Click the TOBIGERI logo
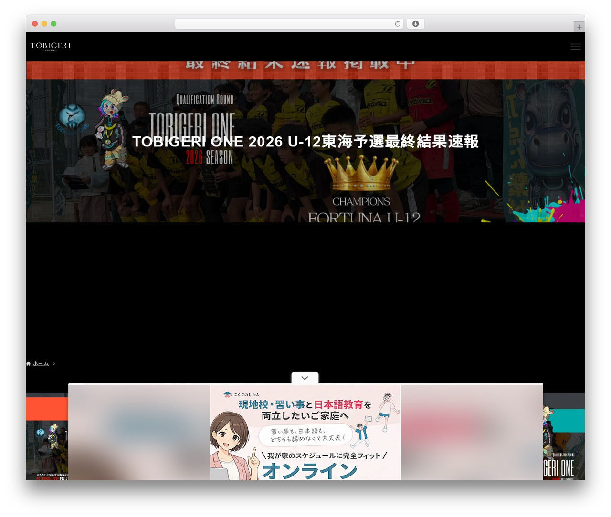This screenshot has height=517, width=611. (x=51, y=46)
